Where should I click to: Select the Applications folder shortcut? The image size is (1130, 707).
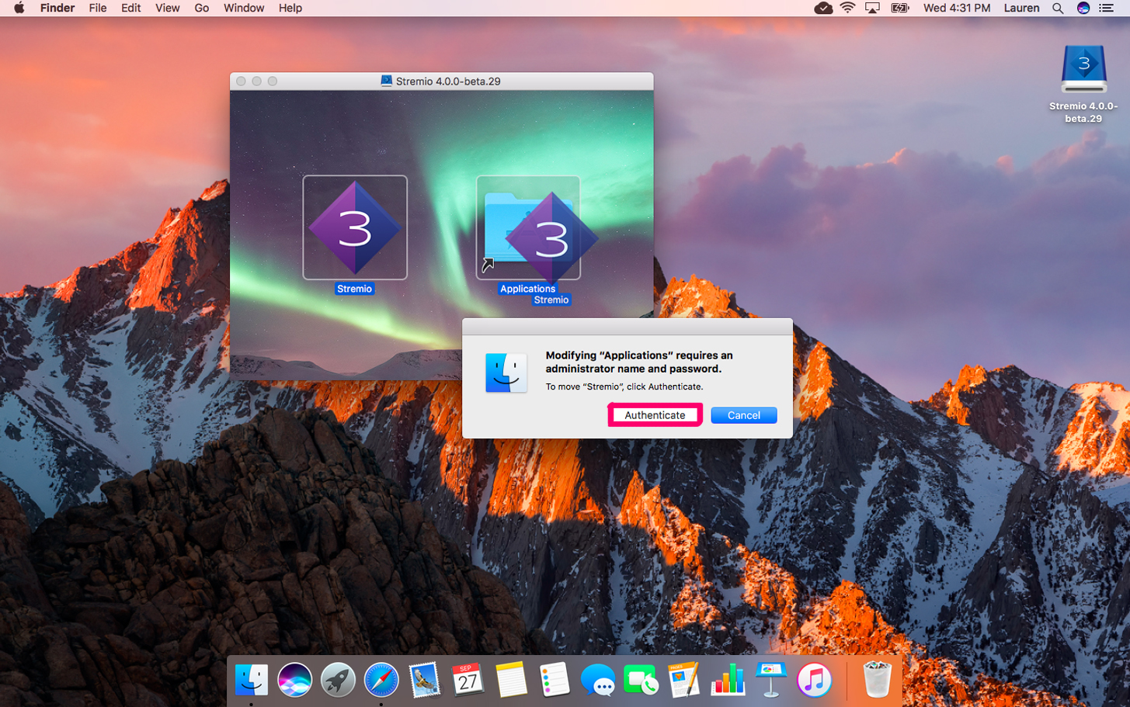[x=528, y=227]
